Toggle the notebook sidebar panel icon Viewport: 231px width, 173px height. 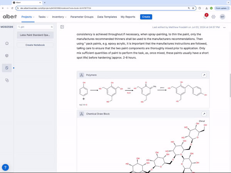[62, 27]
